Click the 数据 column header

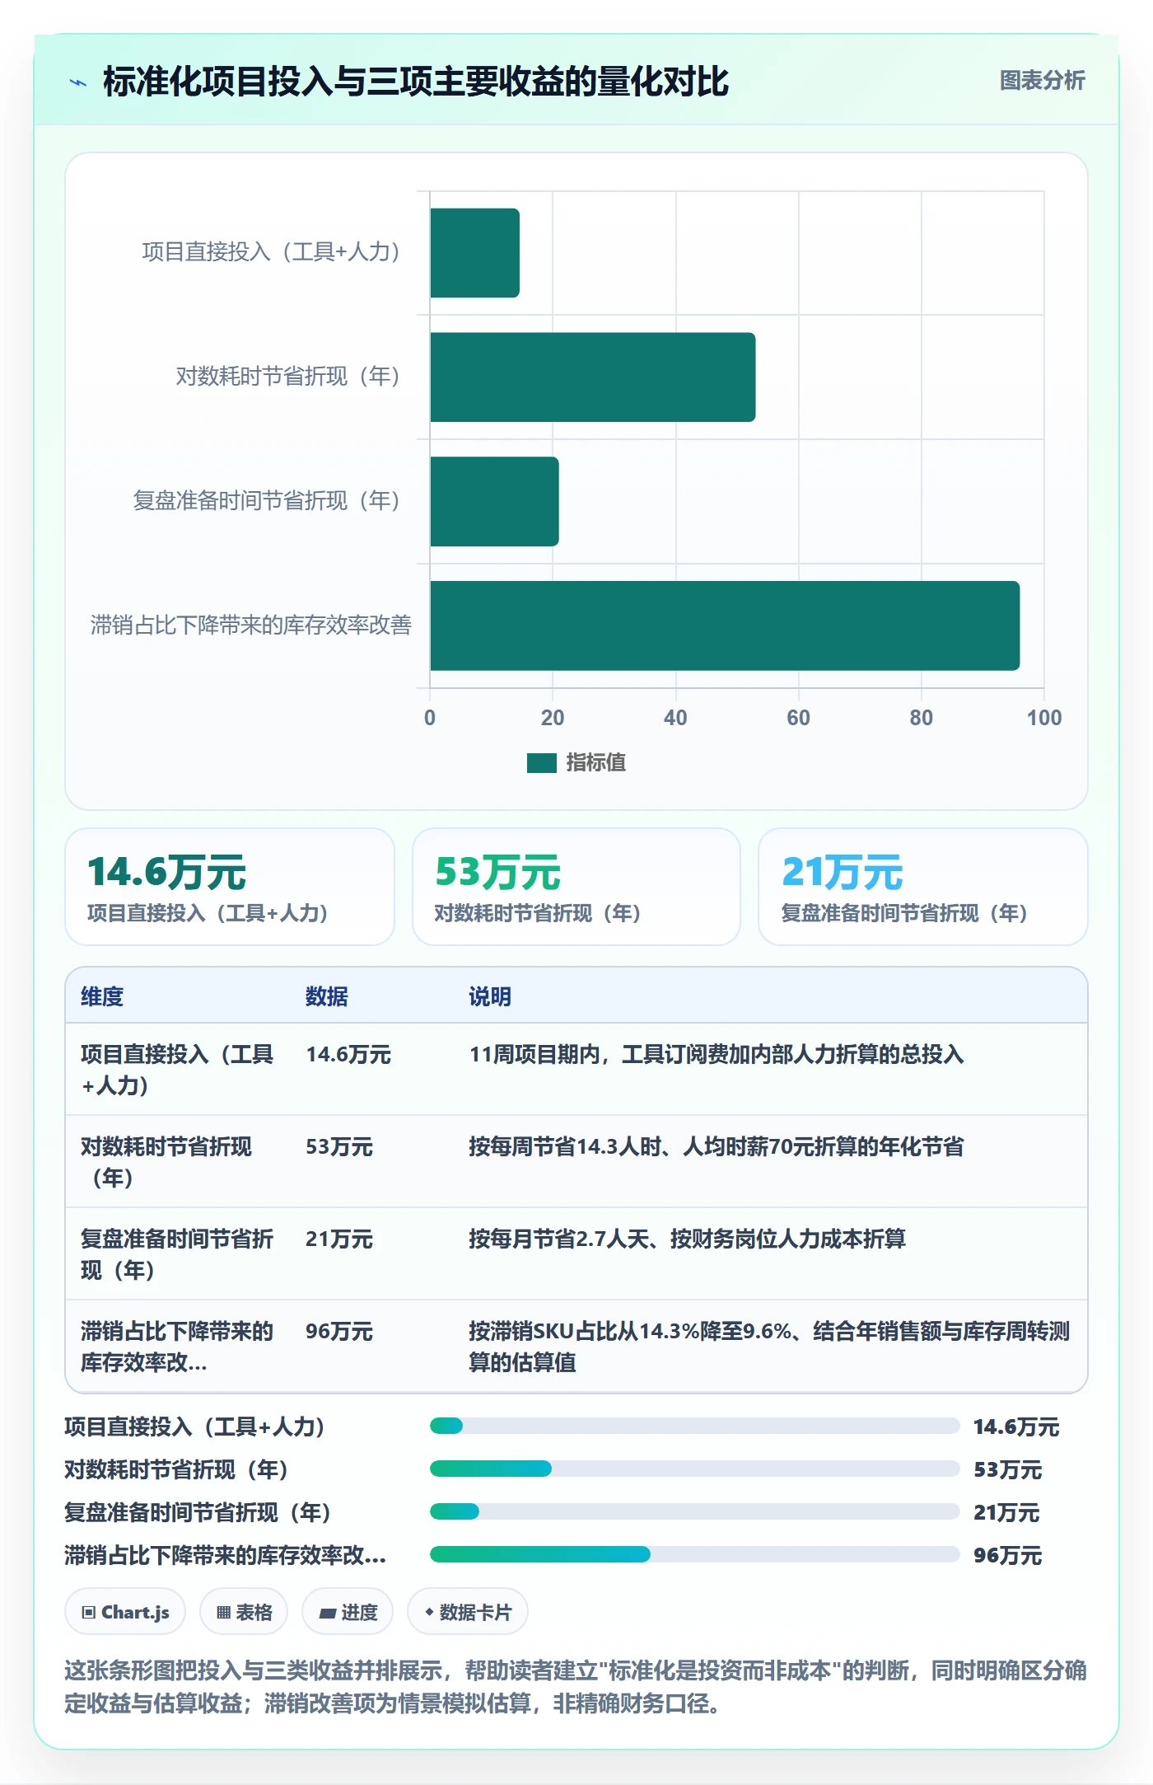(x=327, y=996)
